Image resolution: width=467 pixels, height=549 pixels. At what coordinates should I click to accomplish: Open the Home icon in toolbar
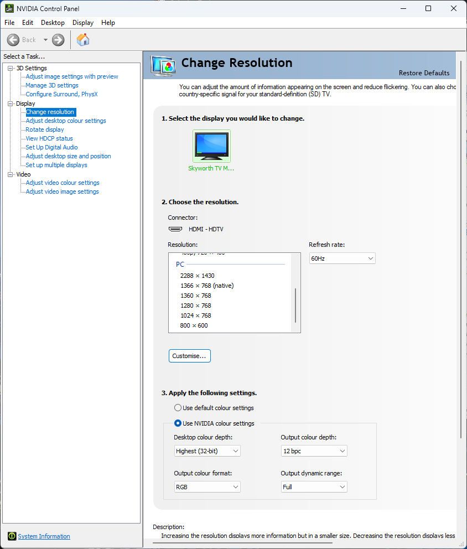(83, 39)
